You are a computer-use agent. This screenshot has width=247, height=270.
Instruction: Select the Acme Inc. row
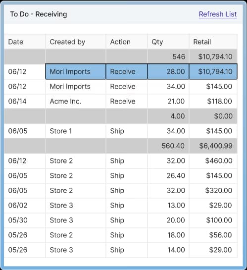tap(121, 101)
